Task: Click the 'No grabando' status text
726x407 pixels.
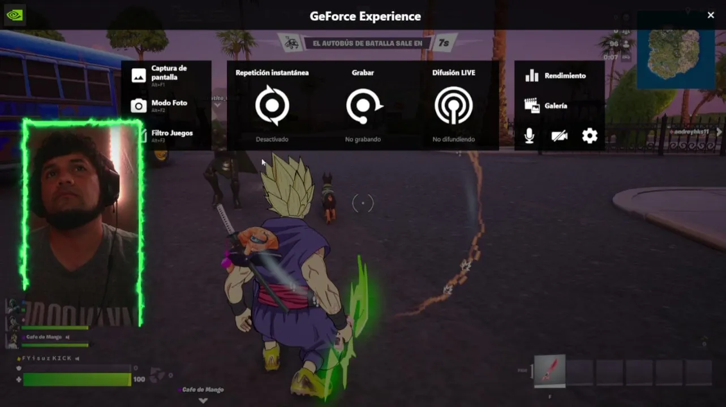Action: coord(363,139)
